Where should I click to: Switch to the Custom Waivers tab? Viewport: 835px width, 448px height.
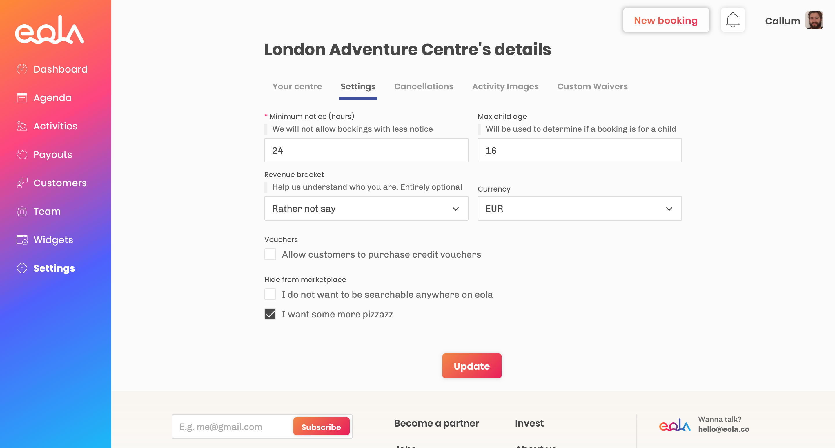592,86
